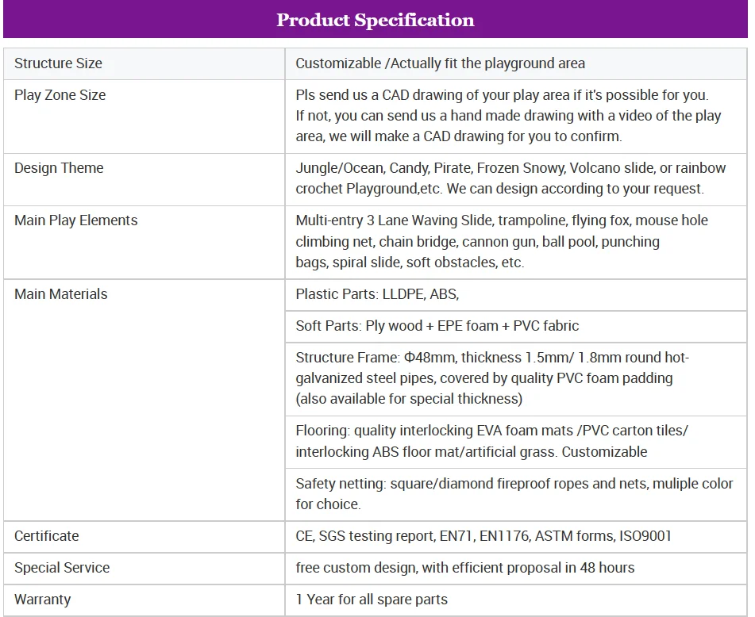
Task: Select the free custom design text
Action: coord(464,568)
